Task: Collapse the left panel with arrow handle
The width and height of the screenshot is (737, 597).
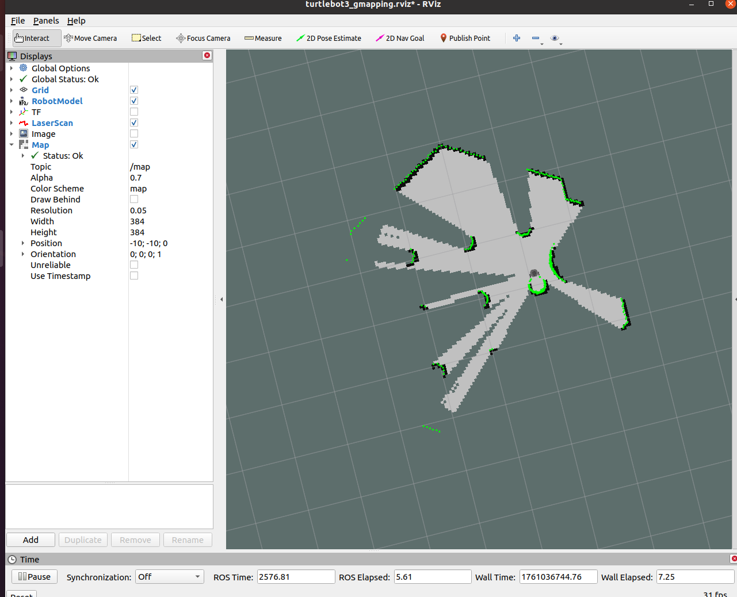Action: [222, 299]
